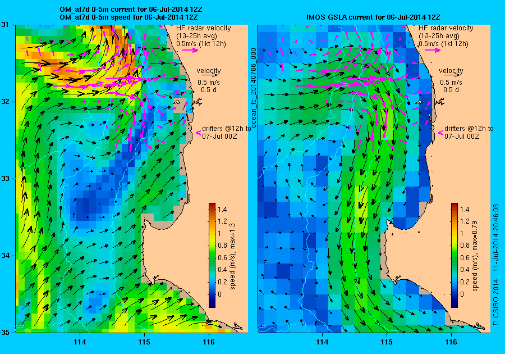The image size is (505, 354).
Task: Click magenta HF radar legend arrow in left map
Action: coord(190,50)
